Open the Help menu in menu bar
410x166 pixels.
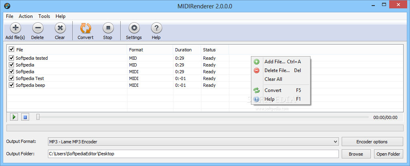(60, 16)
